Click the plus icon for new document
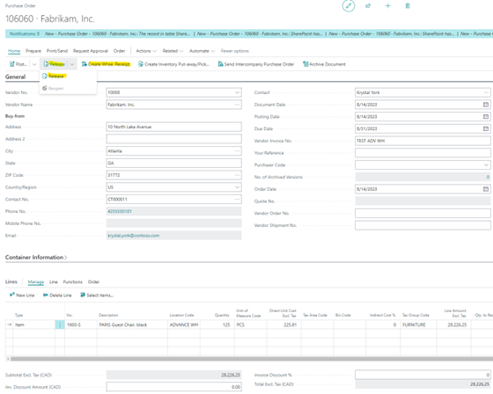 coord(387,6)
